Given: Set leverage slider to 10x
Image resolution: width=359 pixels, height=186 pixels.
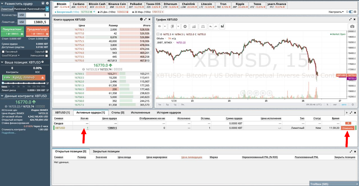Looking at the screenshot, I should [29, 83].
